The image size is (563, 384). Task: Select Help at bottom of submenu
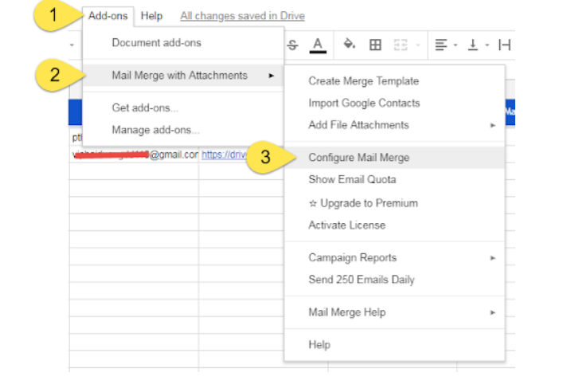[395, 345]
